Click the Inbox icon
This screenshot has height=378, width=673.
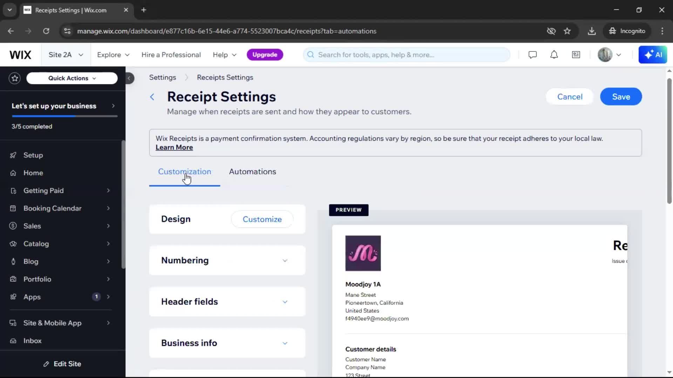(x=13, y=341)
